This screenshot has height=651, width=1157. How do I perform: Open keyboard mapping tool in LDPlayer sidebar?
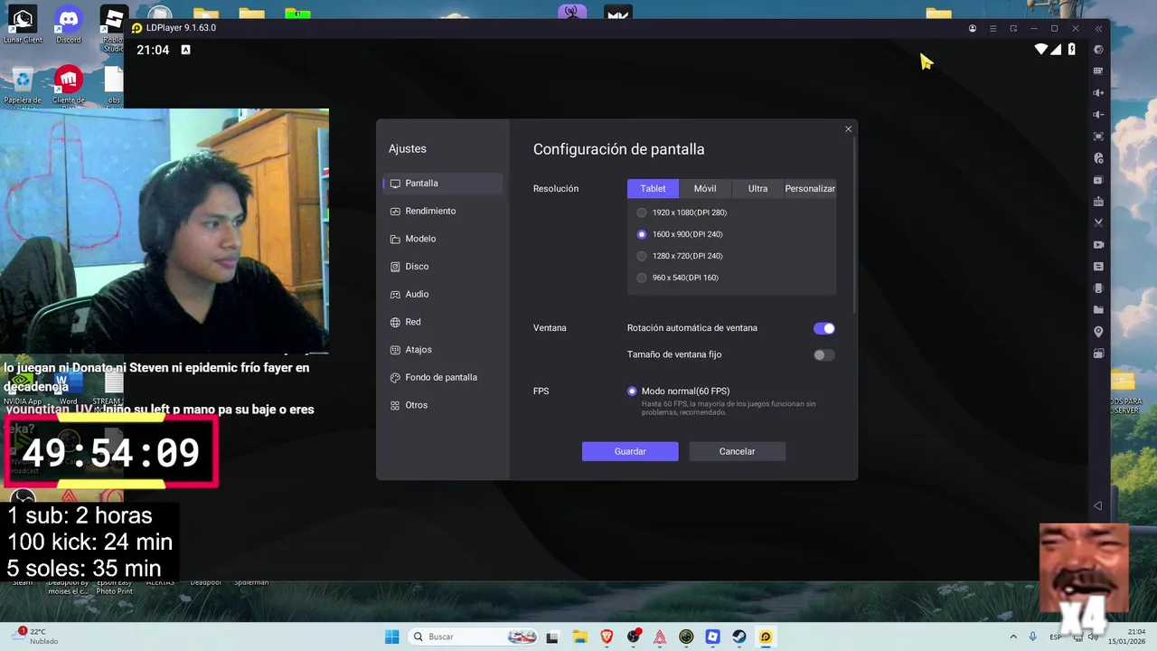[1098, 71]
